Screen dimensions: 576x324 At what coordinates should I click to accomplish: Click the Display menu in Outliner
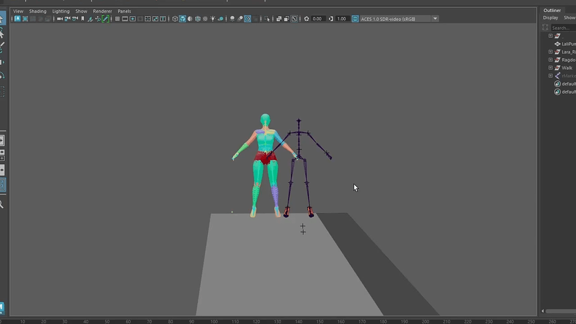(550, 17)
